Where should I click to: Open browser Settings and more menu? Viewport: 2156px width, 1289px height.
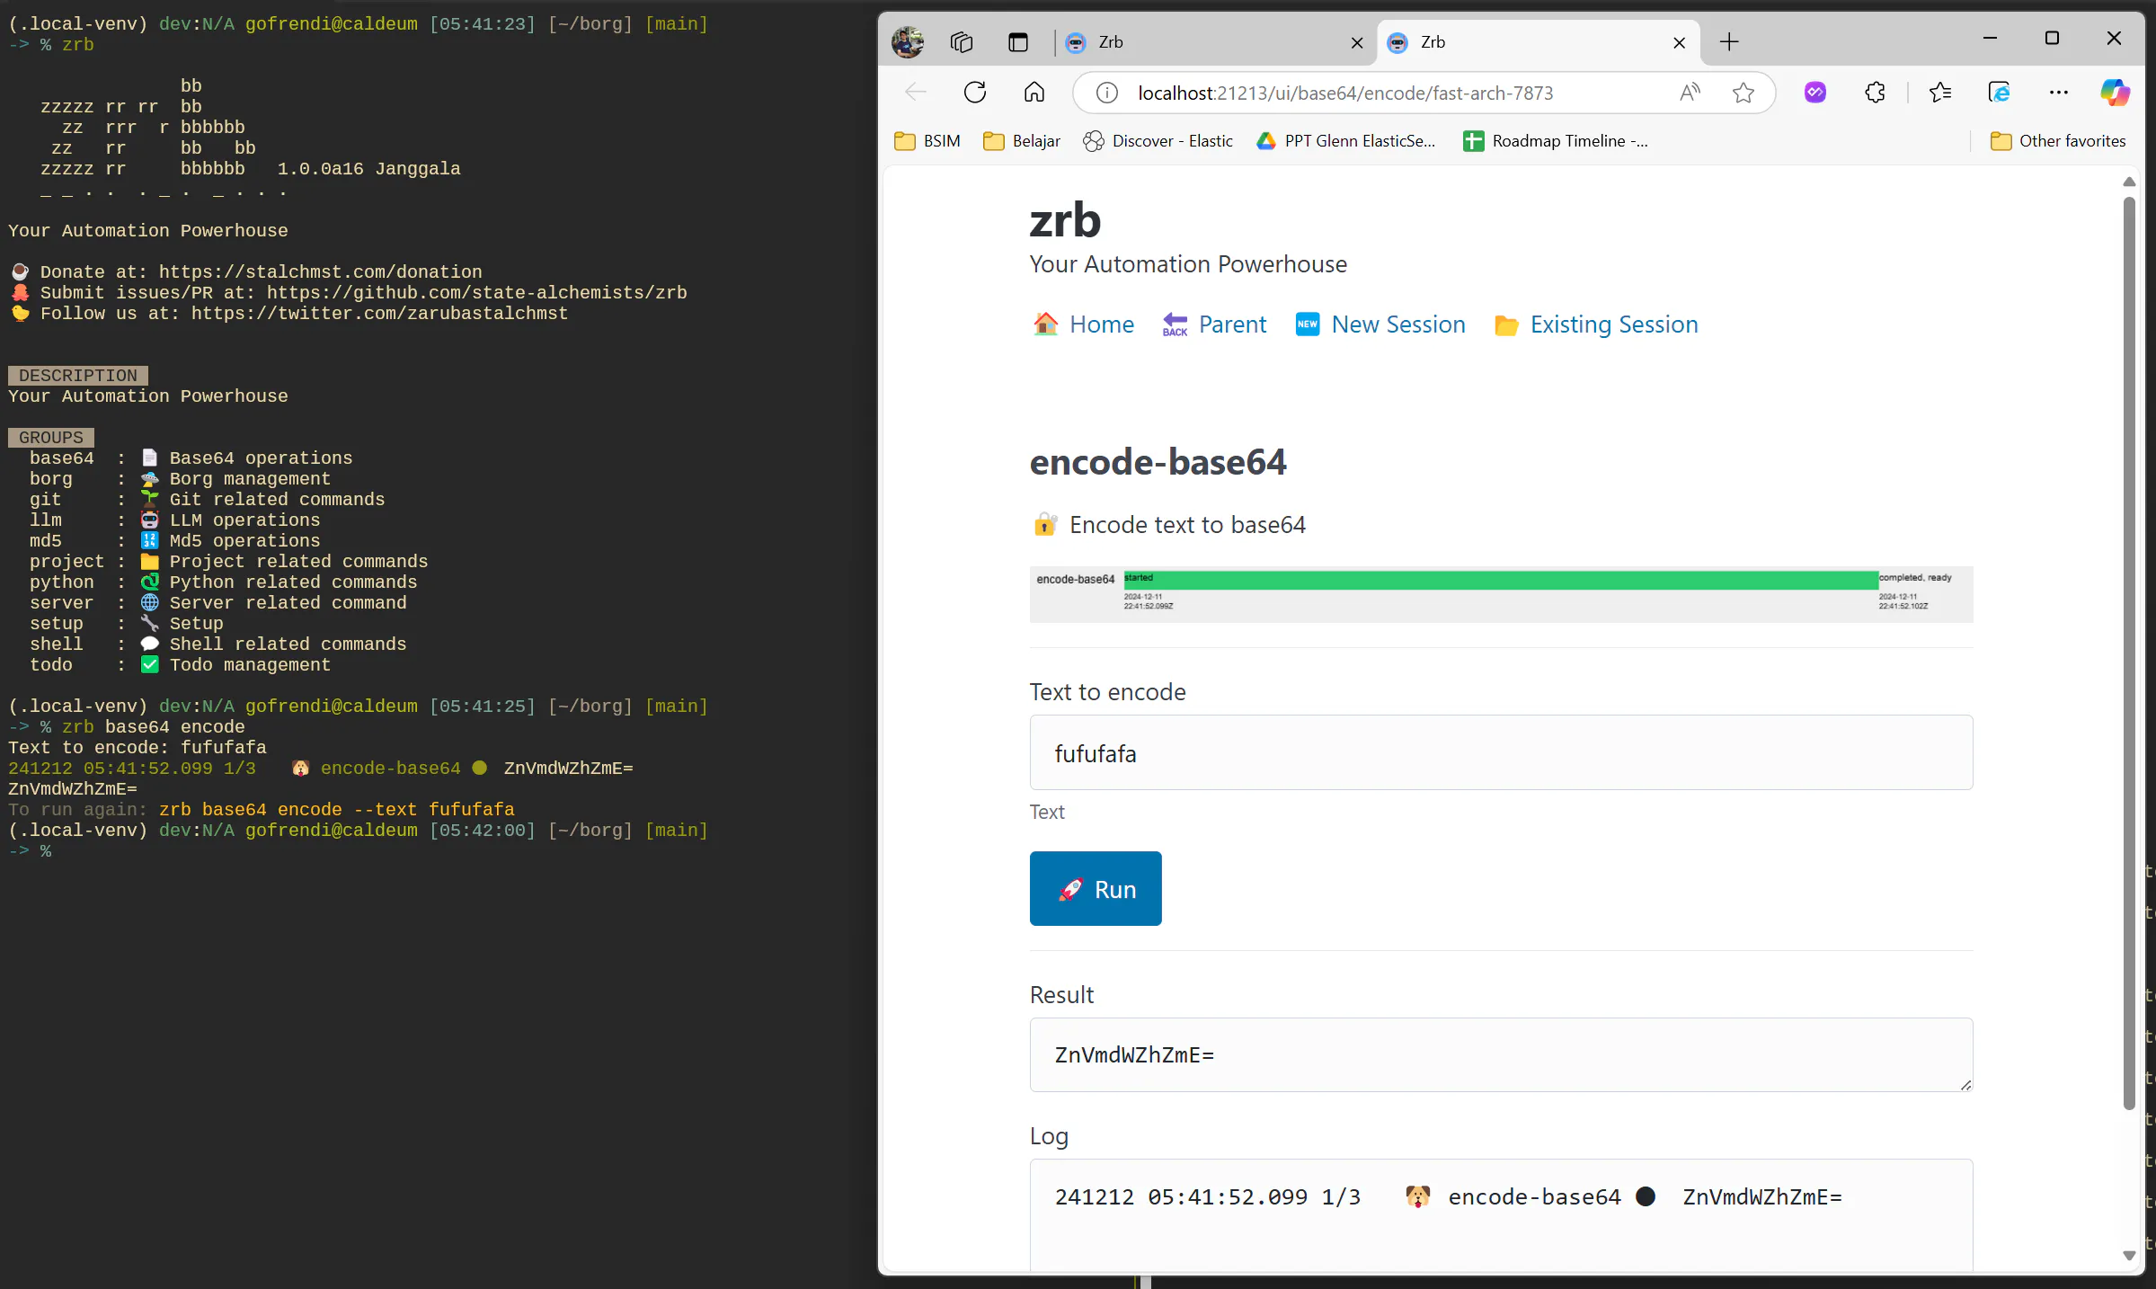pos(2059,93)
